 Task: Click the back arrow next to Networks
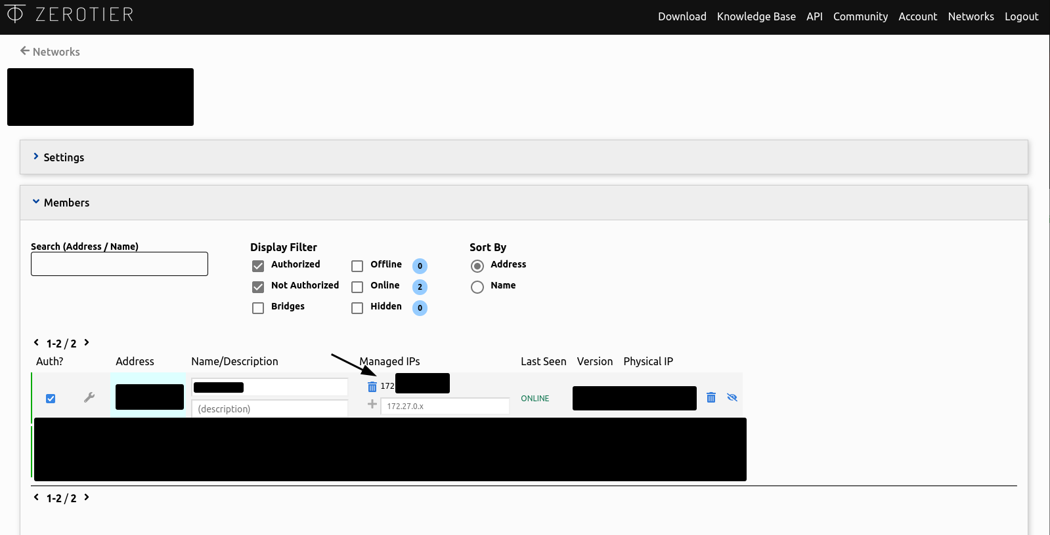25,50
